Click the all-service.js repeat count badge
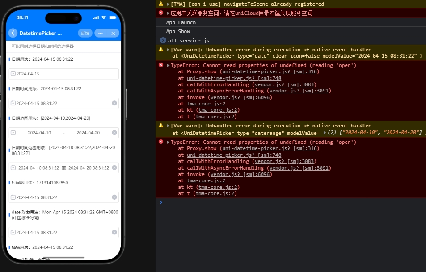 [x=163, y=41]
